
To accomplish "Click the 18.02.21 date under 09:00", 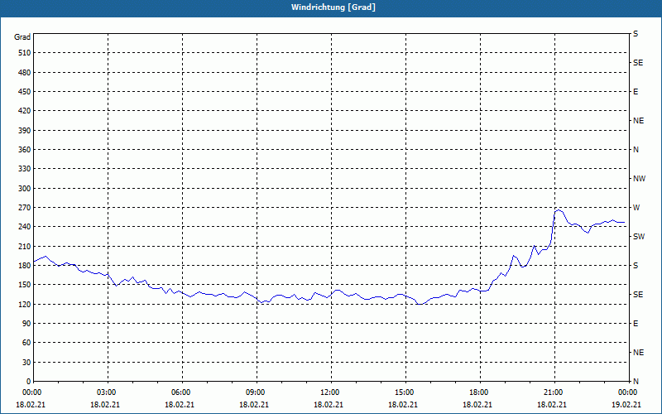I will (x=254, y=405).
